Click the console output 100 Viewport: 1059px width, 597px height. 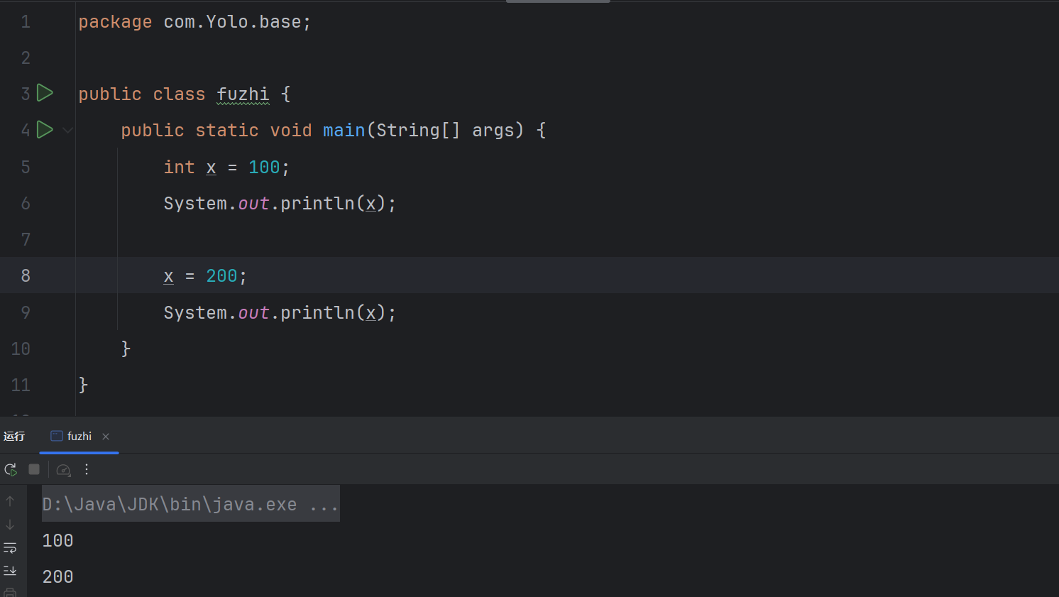point(58,540)
